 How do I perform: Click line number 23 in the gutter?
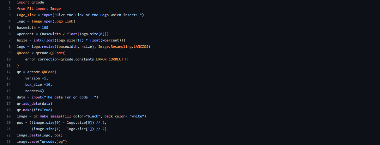(8, 142)
